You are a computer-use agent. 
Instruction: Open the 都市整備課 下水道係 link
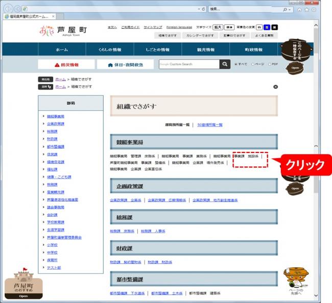click(127, 293)
